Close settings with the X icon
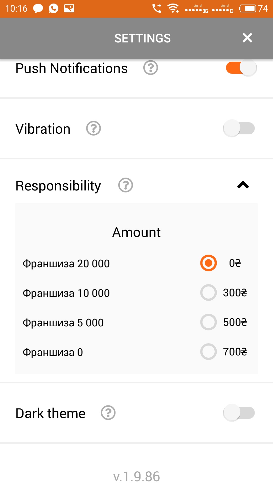The height and width of the screenshot is (485, 273). tap(247, 38)
